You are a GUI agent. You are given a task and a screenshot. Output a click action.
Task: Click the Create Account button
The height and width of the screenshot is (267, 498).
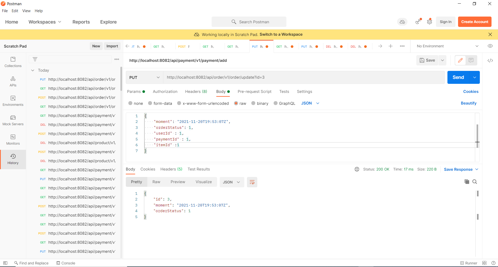coord(475,22)
